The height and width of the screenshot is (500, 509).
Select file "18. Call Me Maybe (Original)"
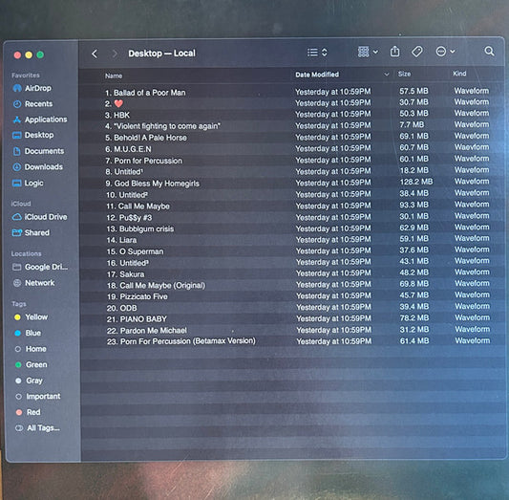(157, 286)
